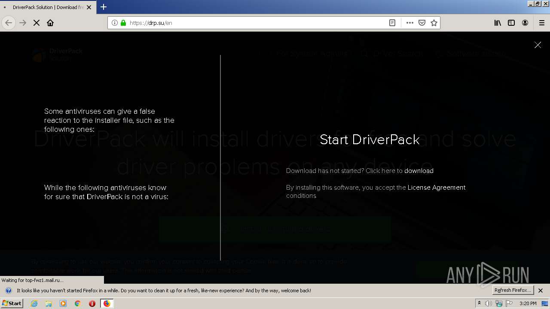Open a new browser tab
Screen dimensions: 550x309
pos(104,7)
